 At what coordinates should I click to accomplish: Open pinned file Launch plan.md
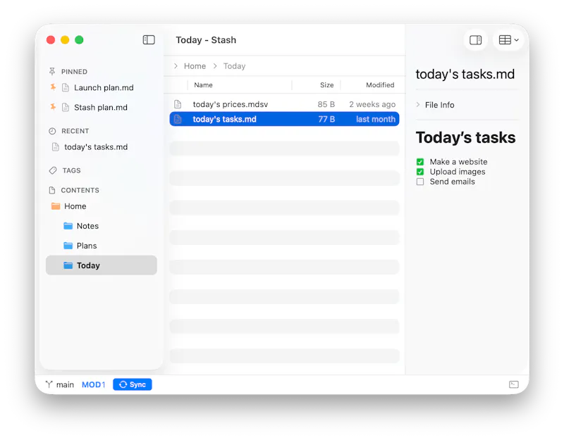coord(104,87)
